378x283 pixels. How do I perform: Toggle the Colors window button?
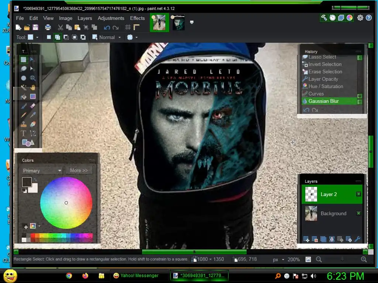click(350, 18)
